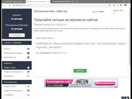Switch to the third browser tab

pyautogui.click(x=62, y=2)
